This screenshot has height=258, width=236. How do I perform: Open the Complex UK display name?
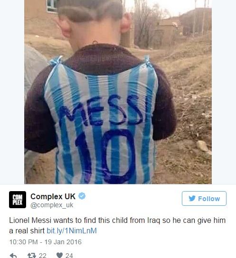click(x=53, y=196)
